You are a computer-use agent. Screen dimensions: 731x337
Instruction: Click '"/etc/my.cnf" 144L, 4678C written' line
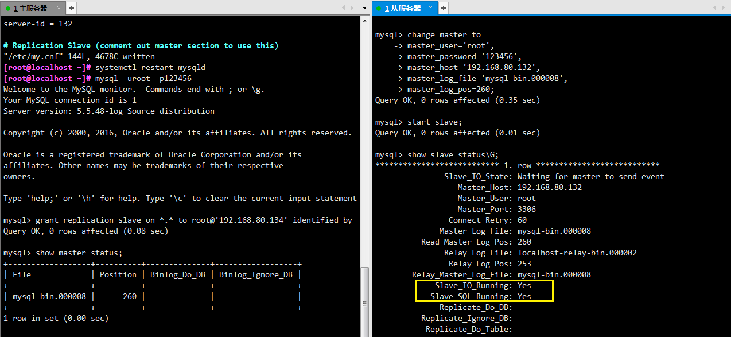click(x=79, y=56)
